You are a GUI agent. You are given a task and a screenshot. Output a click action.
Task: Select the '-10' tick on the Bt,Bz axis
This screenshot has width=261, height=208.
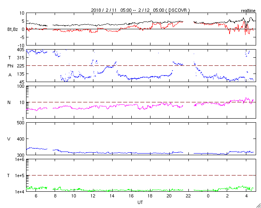click(x=21, y=45)
